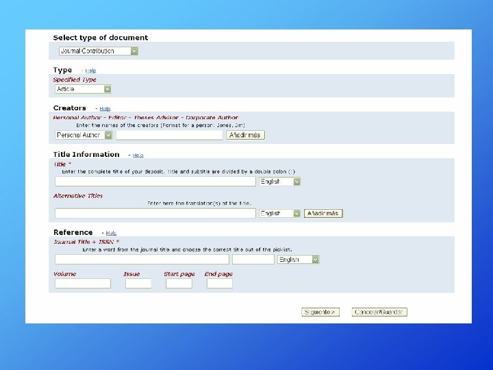Click Añadir más button for Alternative Titles
This screenshot has width=493, height=370.
pyautogui.click(x=323, y=213)
